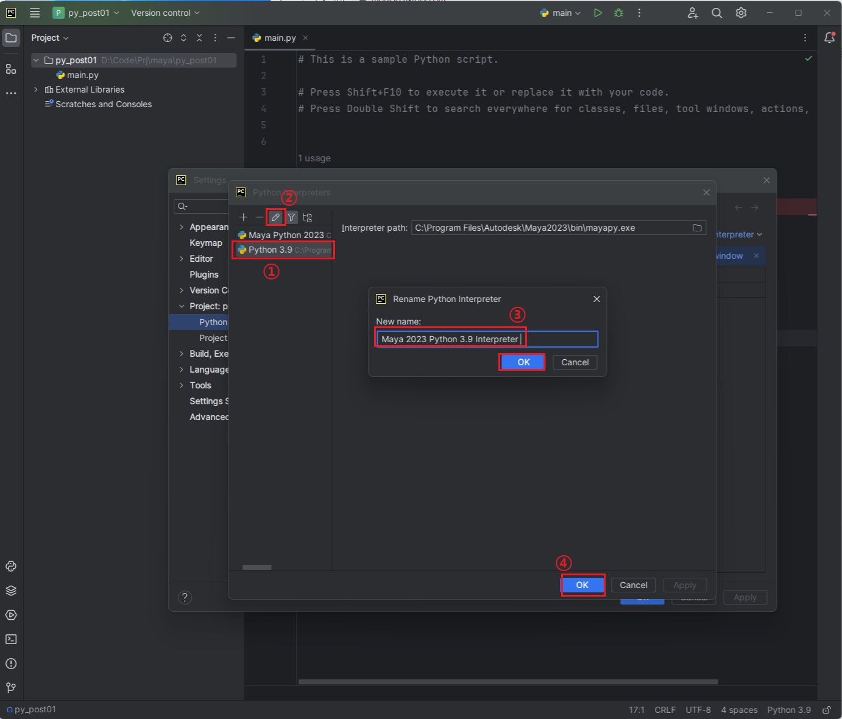Click CRLF line separator in status bar
The image size is (842, 719).
[665, 710]
